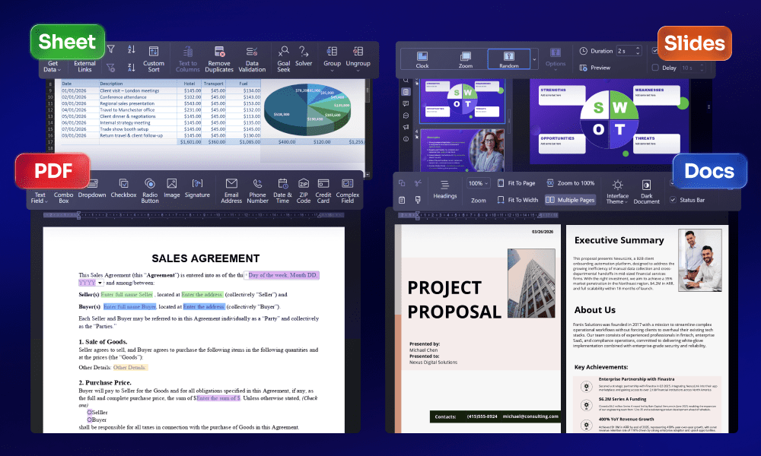Open the slides panel icon in Slides sidebar
The width and height of the screenshot is (761, 456).
[x=406, y=92]
